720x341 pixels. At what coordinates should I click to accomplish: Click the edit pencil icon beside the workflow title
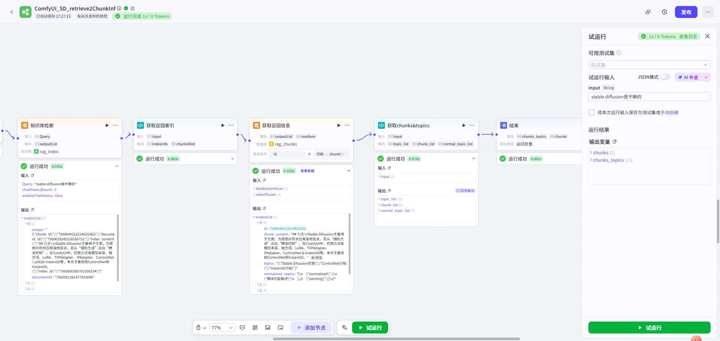click(x=133, y=8)
